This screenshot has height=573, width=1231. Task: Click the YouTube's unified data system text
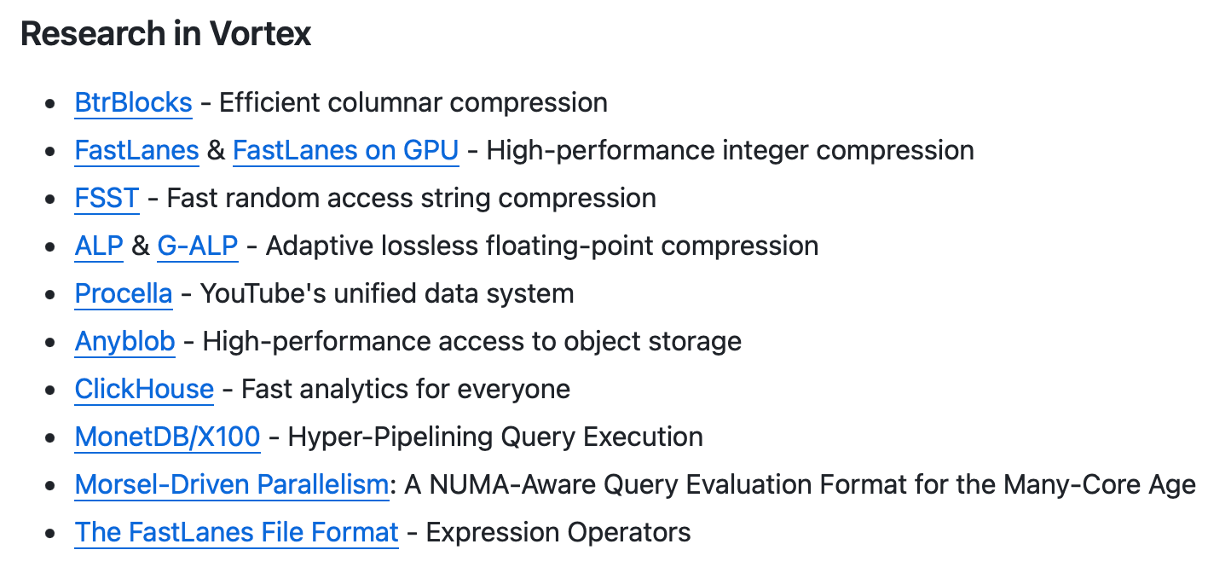click(x=387, y=294)
